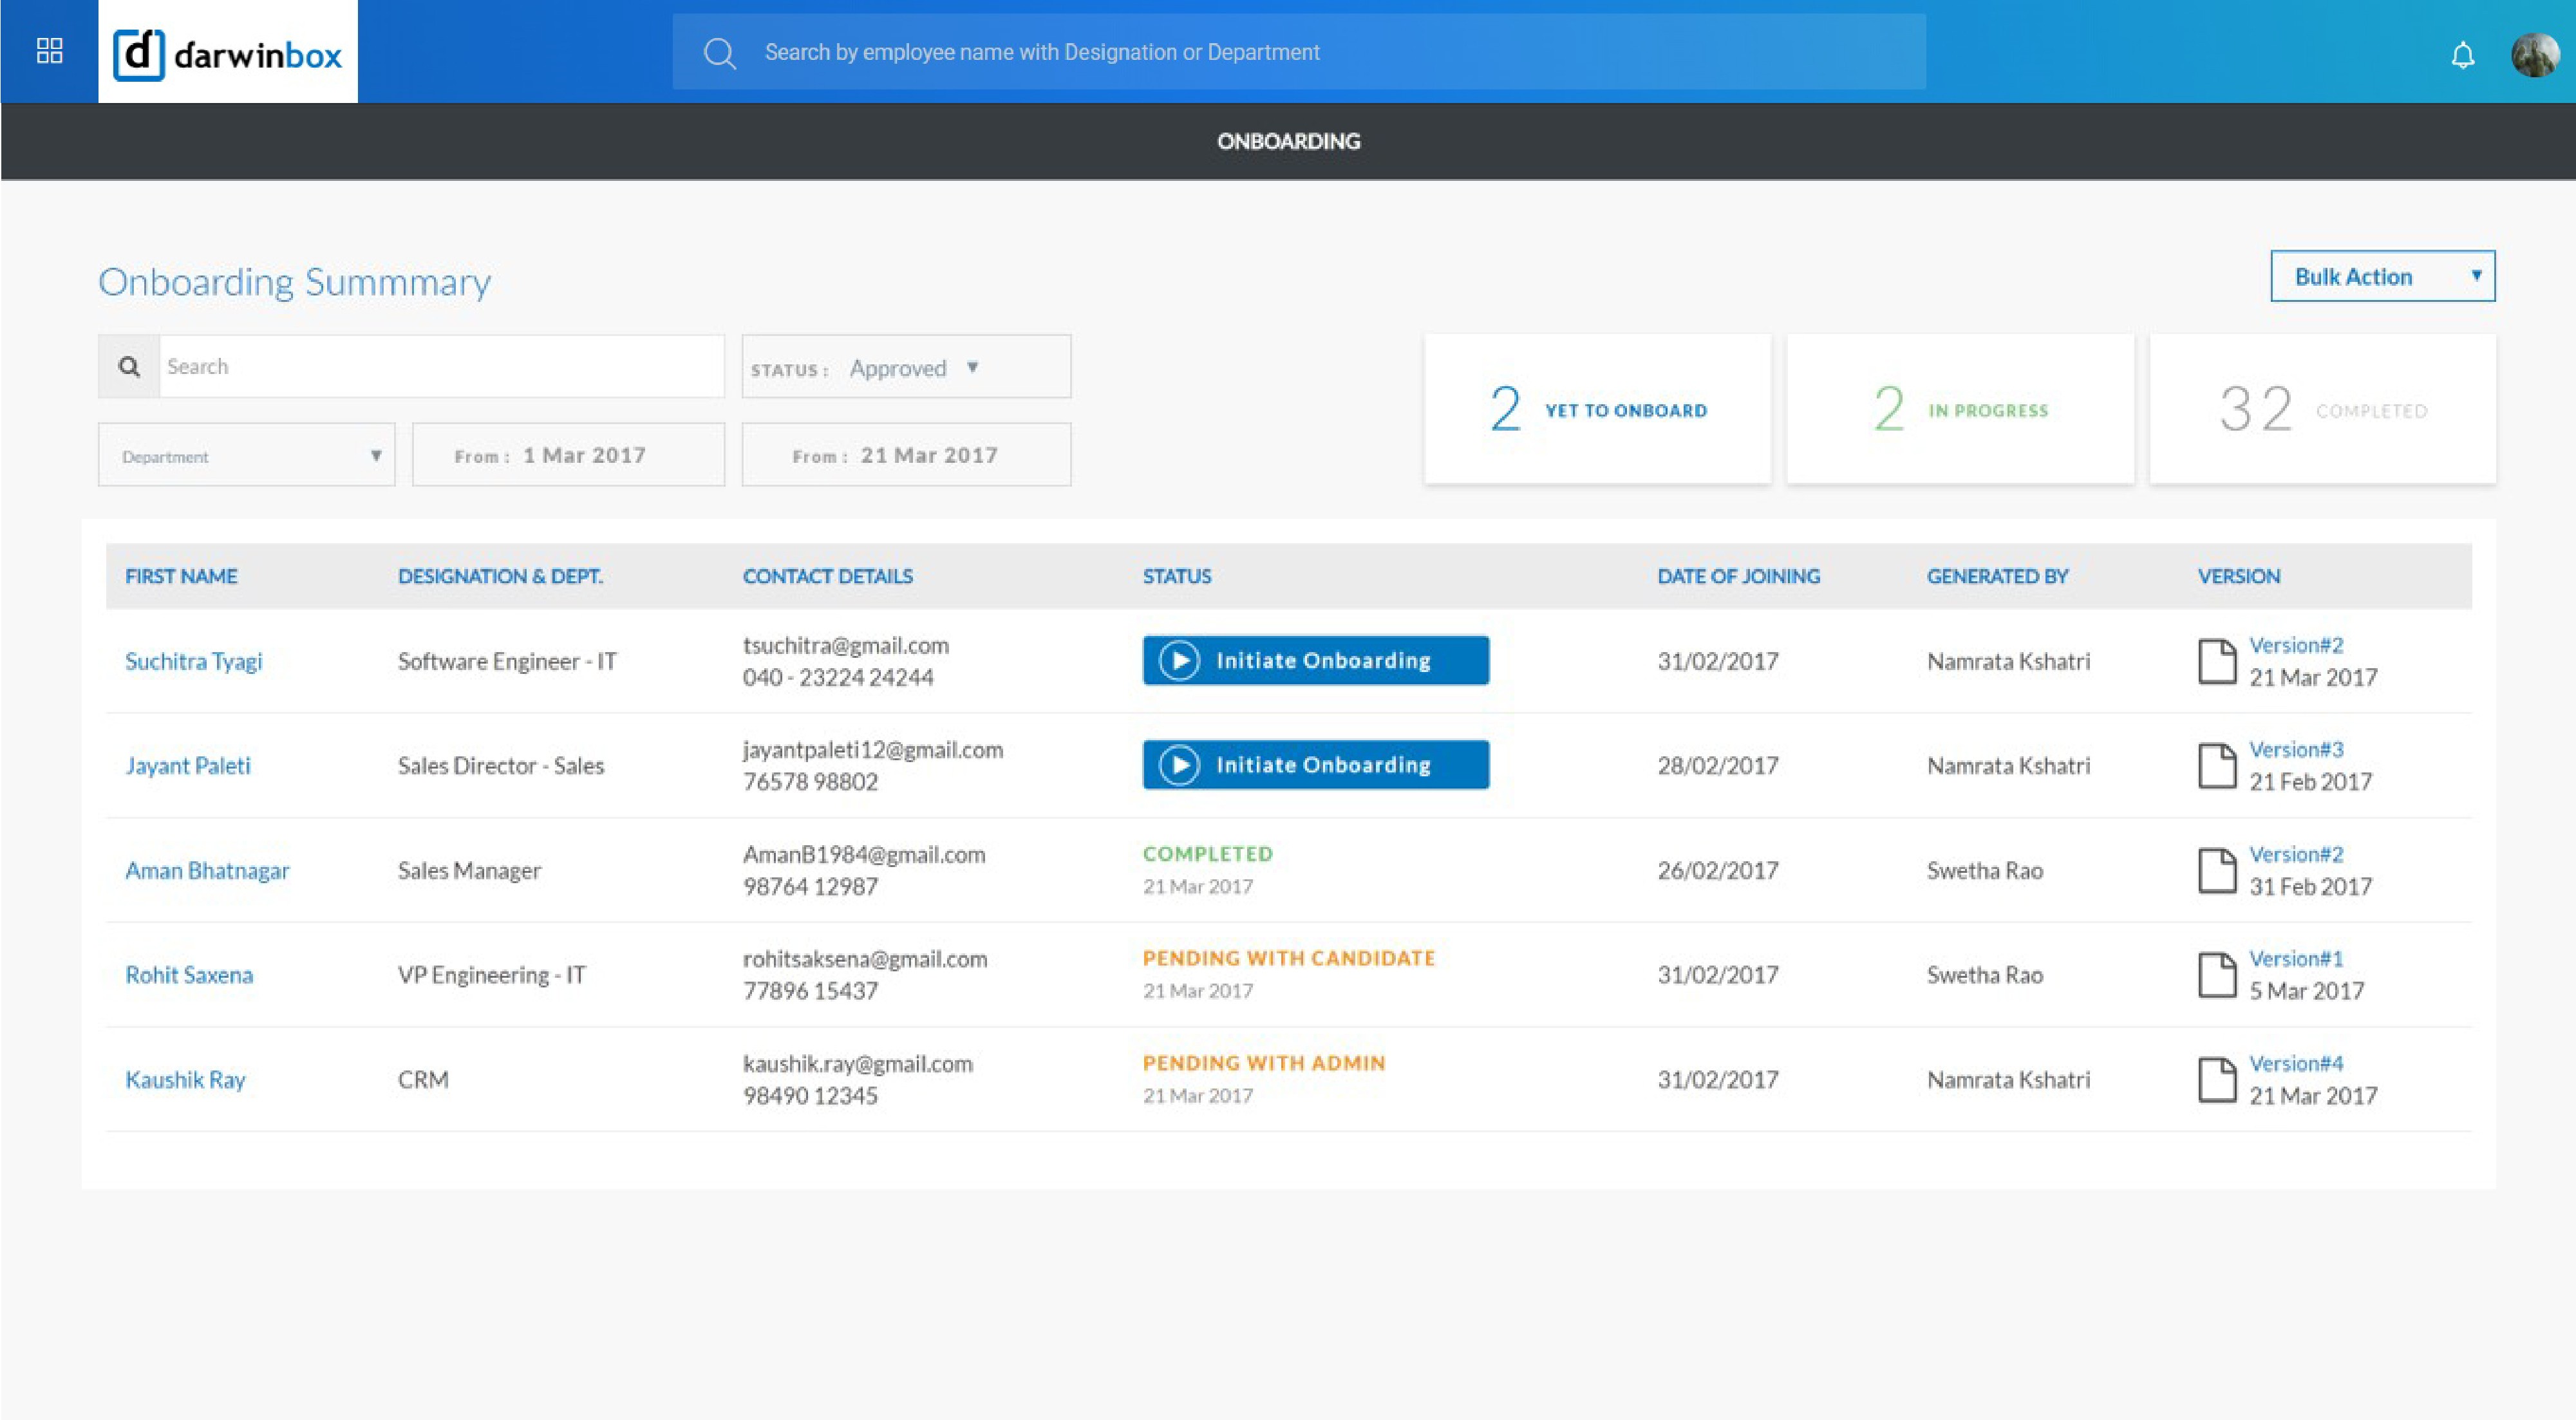The image size is (2576, 1420).
Task: Click the document icon beside Version#4
Action: tap(2218, 1078)
